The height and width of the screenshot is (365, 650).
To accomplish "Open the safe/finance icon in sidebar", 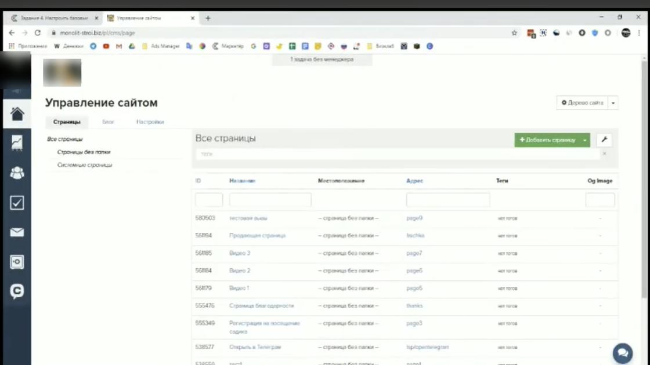I will [17, 262].
